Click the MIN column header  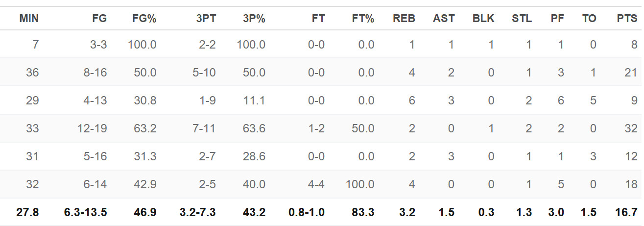[29, 19]
